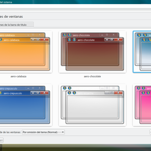Select the aero-chocolate theme thumbnail

(92, 52)
